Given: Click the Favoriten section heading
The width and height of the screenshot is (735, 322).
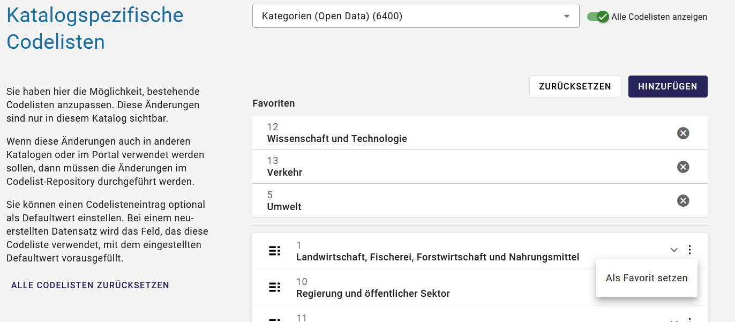Looking at the screenshot, I should [274, 103].
